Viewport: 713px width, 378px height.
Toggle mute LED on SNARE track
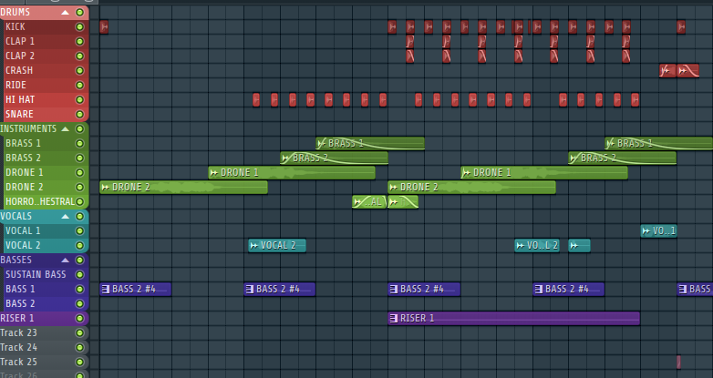click(79, 115)
